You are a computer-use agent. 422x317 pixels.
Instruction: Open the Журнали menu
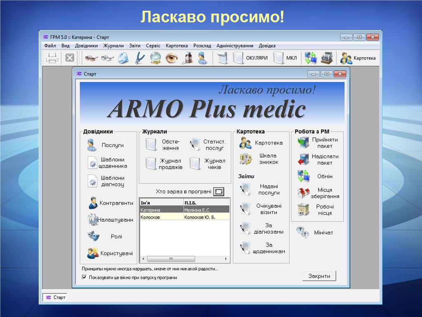click(x=113, y=46)
